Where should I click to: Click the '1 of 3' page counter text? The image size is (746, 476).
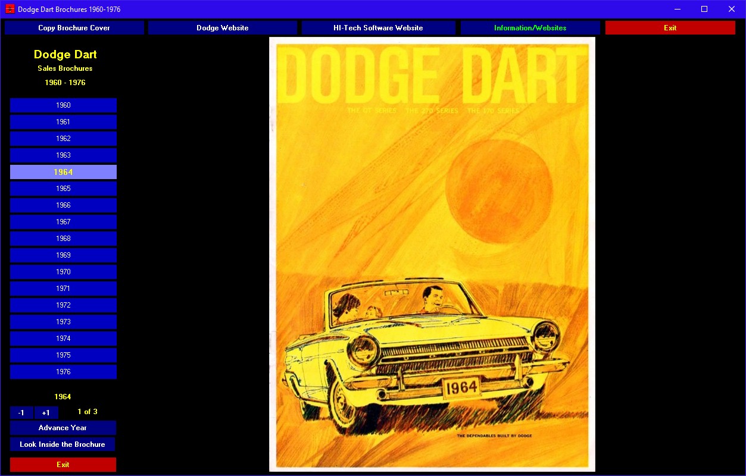click(x=88, y=412)
